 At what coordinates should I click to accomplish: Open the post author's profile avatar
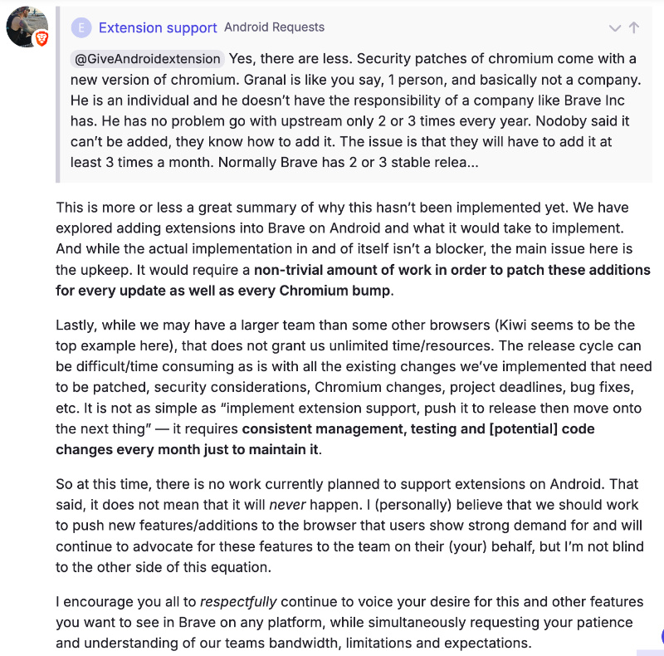[x=27, y=27]
